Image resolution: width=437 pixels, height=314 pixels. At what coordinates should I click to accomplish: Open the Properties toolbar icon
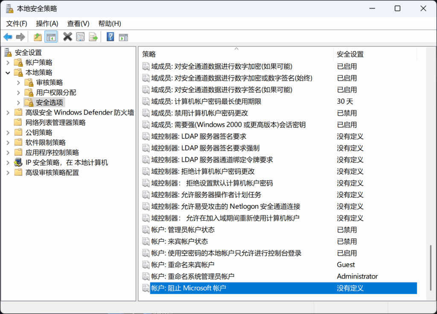(x=80, y=37)
